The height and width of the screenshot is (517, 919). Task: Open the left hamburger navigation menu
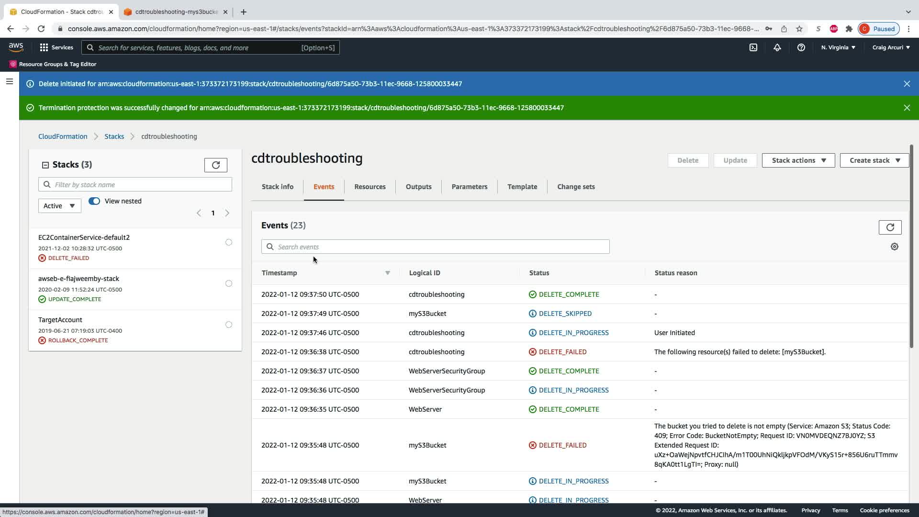coord(9,82)
